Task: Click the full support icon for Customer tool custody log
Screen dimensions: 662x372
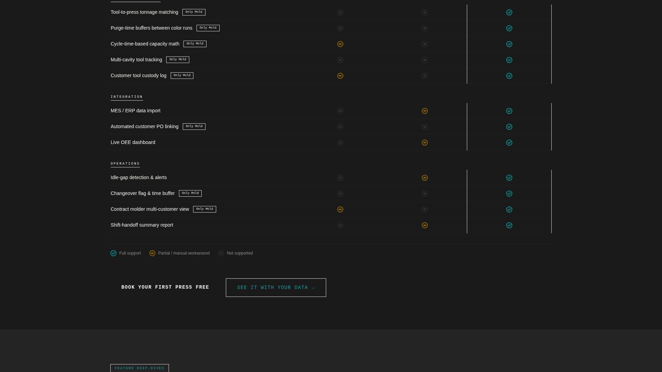Action: [509, 76]
